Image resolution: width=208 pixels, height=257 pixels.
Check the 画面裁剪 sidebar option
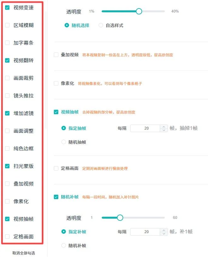coord(7,78)
